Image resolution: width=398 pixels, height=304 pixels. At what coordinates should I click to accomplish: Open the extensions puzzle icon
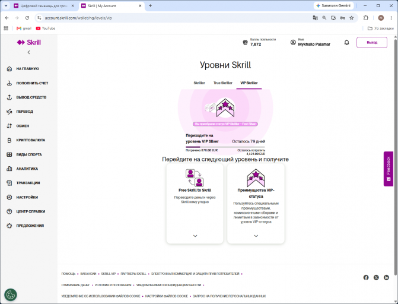(x=366, y=18)
